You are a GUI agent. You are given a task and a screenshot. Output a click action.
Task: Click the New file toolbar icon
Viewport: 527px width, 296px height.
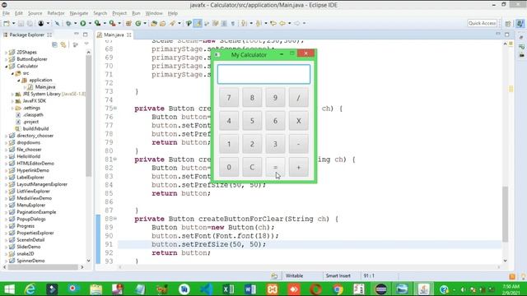(x=7, y=23)
